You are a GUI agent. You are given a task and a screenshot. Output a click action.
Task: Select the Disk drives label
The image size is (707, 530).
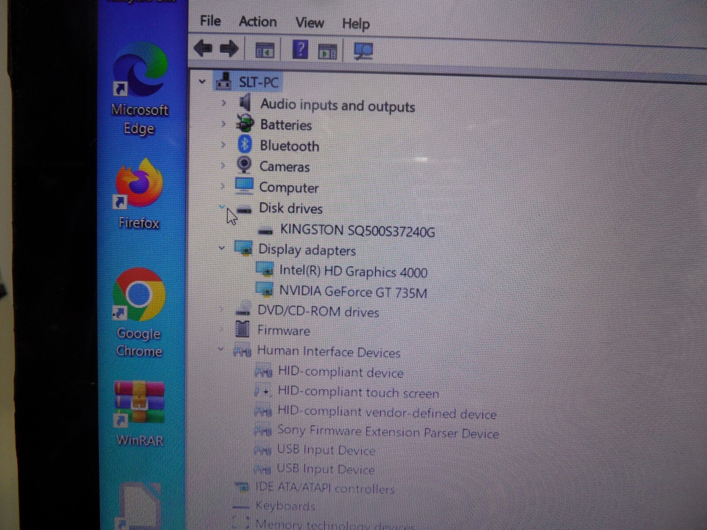point(291,208)
